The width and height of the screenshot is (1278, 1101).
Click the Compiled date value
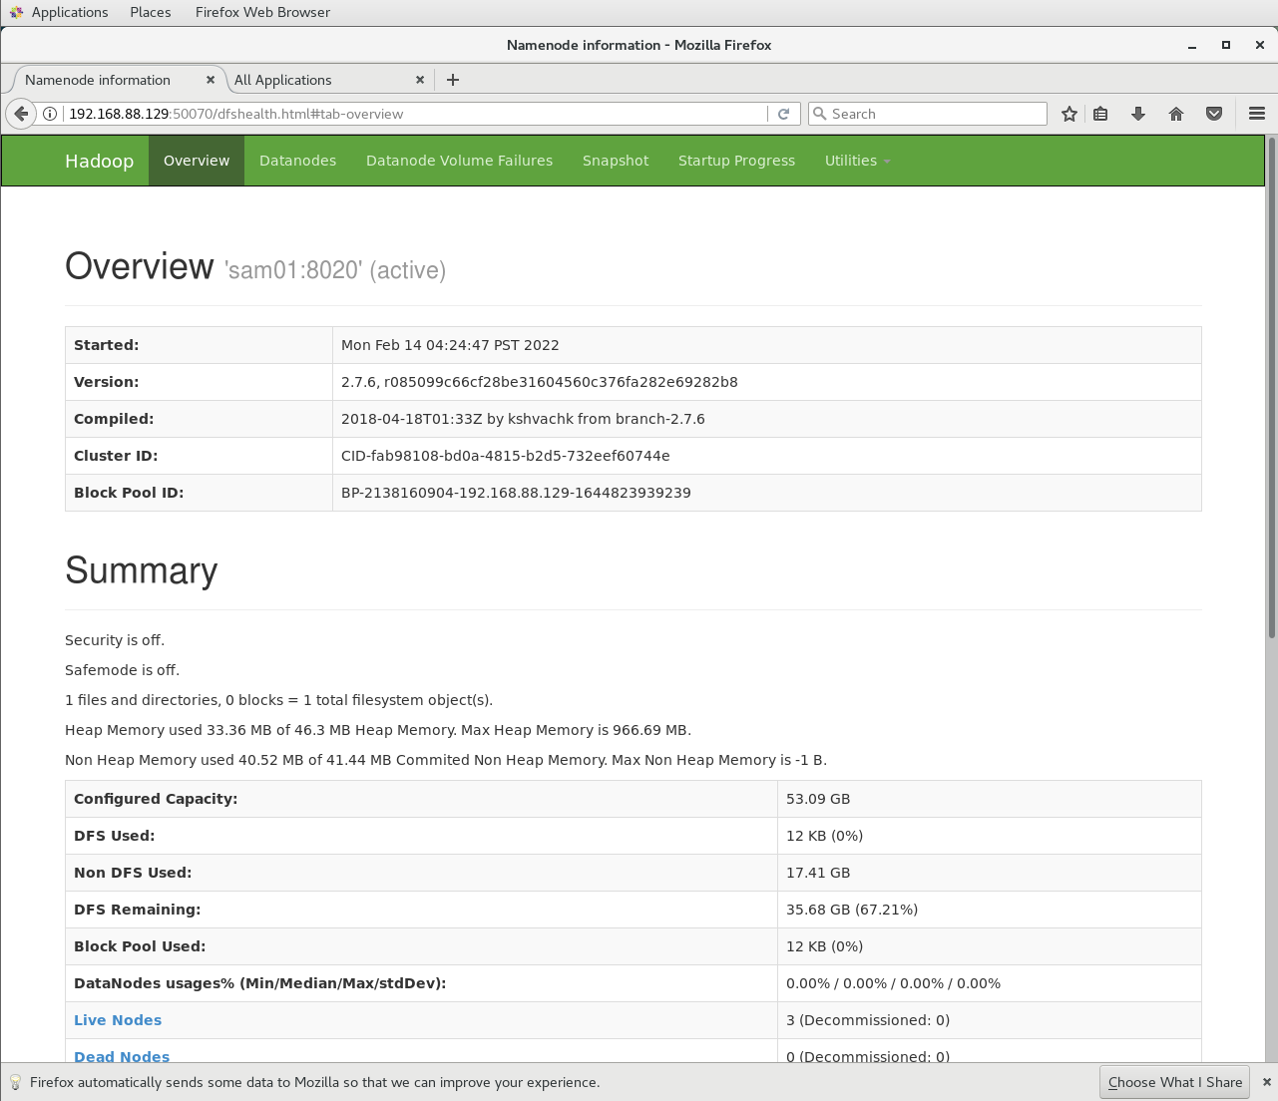pos(523,419)
